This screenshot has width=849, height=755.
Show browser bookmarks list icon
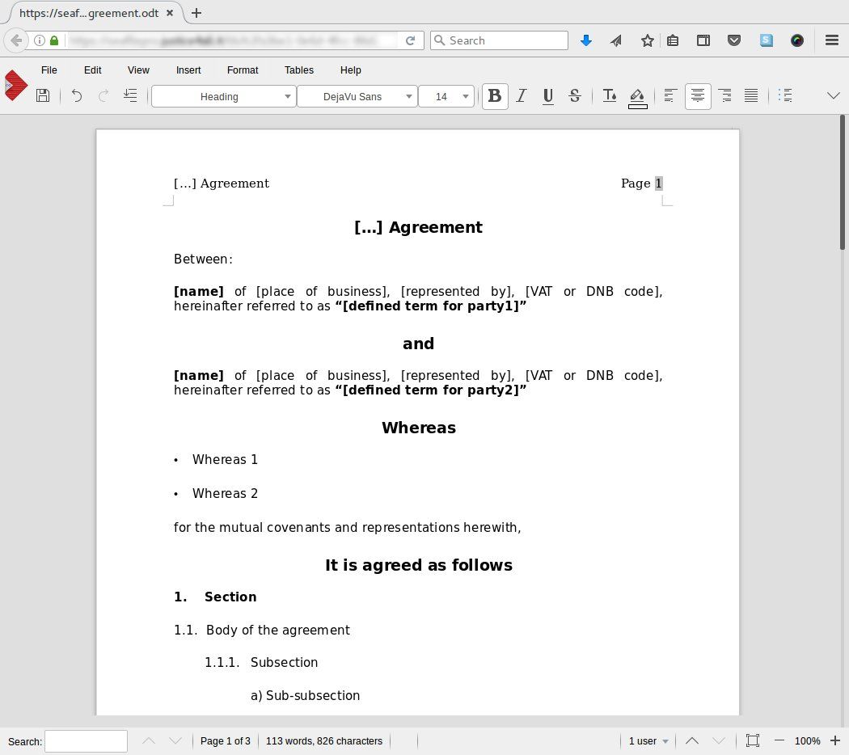(x=673, y=40)
